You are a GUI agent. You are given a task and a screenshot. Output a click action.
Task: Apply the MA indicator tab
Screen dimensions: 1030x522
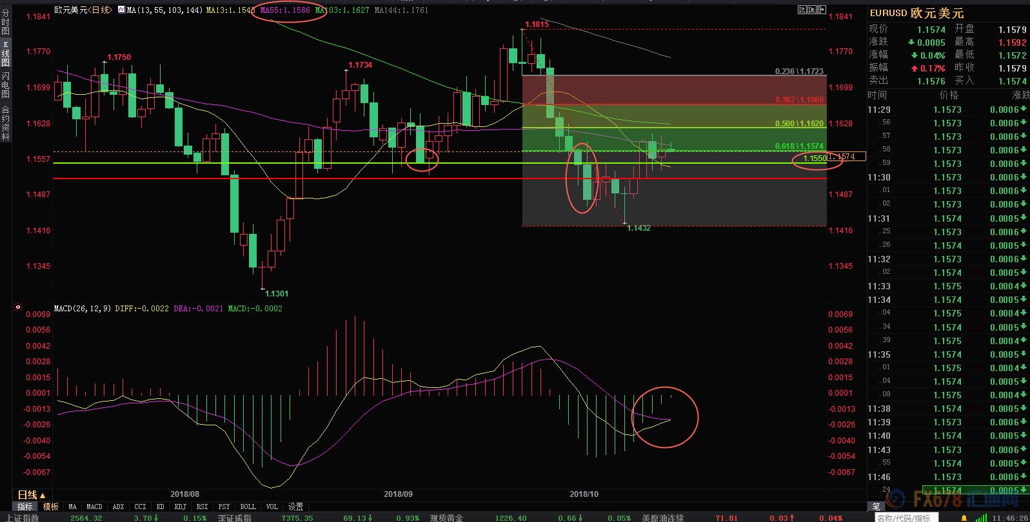[x=72, y=507]
